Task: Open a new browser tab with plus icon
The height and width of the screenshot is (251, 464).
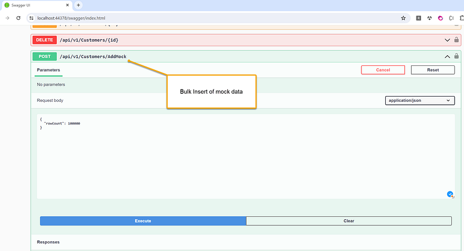Action: (78, 5)
